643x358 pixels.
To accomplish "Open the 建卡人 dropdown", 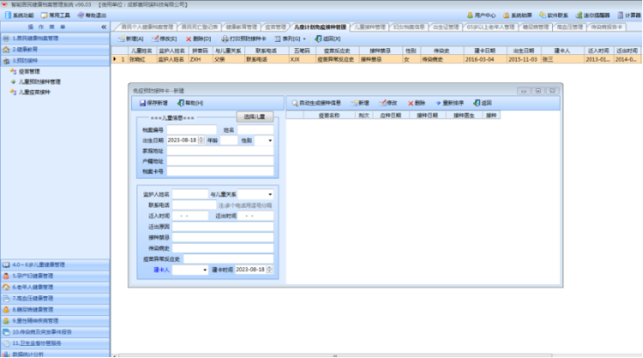I will [x=205, y=270].
